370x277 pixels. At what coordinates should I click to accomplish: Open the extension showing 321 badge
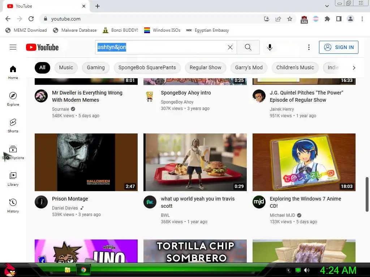(304, 19)
